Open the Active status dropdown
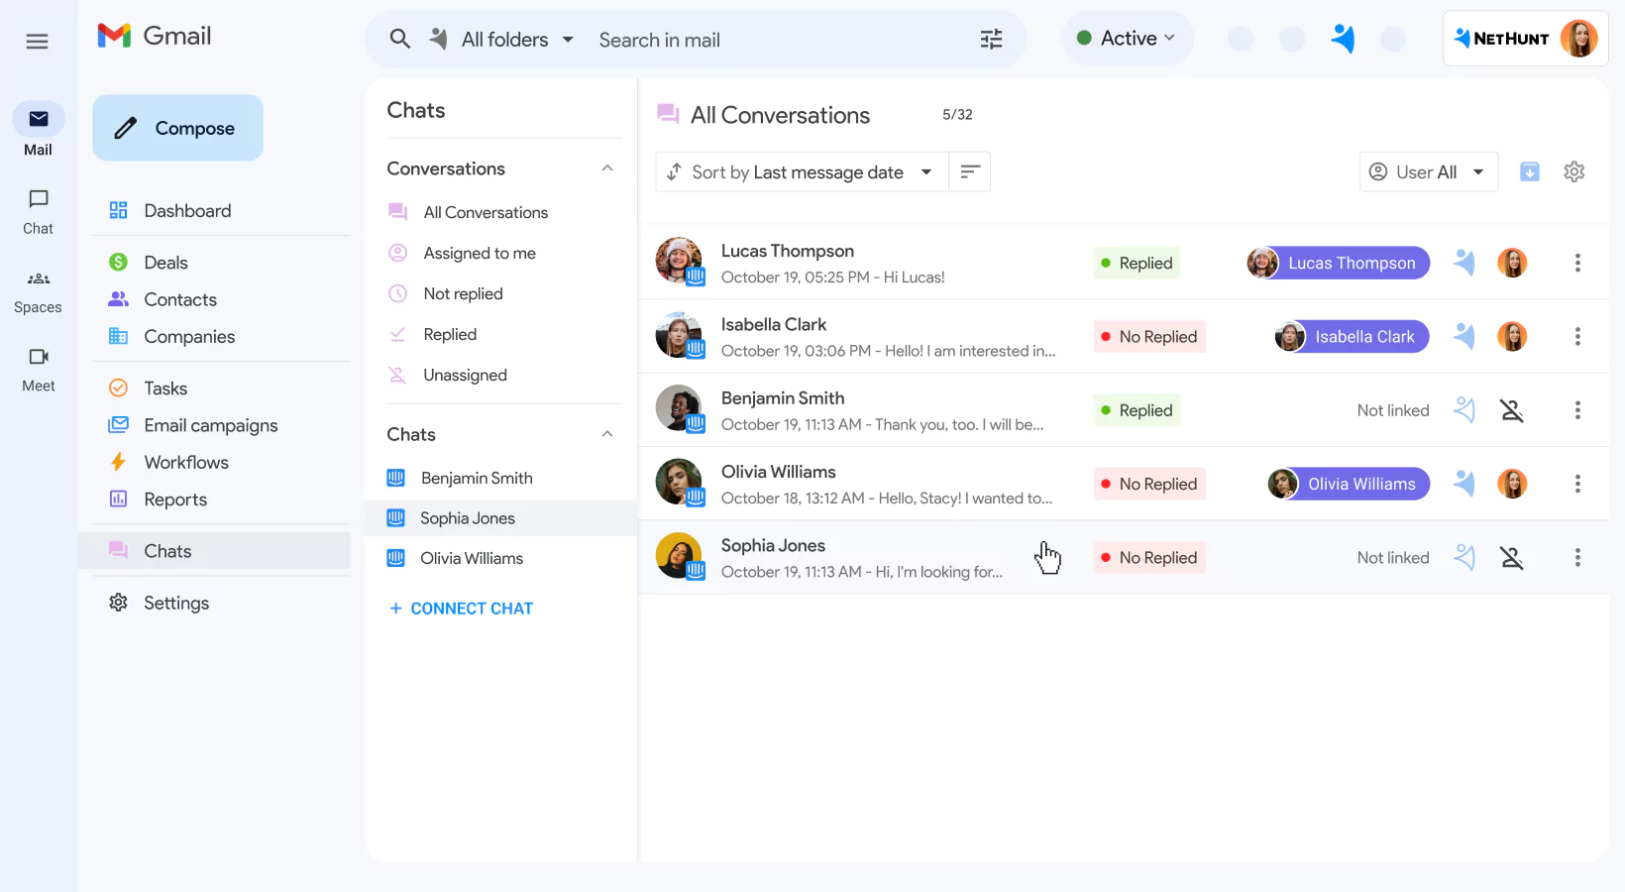This screenshot has height=892, width=1625. click(x=1128, y=37)
